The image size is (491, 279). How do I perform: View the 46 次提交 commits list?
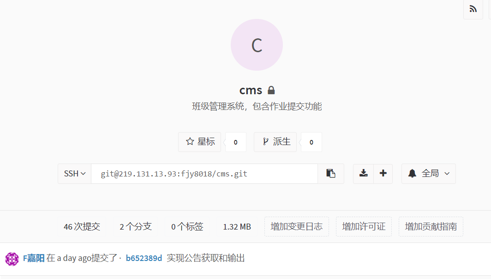click(82, 227)
